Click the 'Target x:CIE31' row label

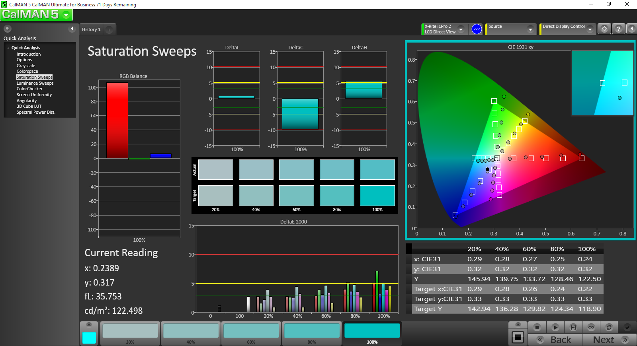tap(438, 289)
